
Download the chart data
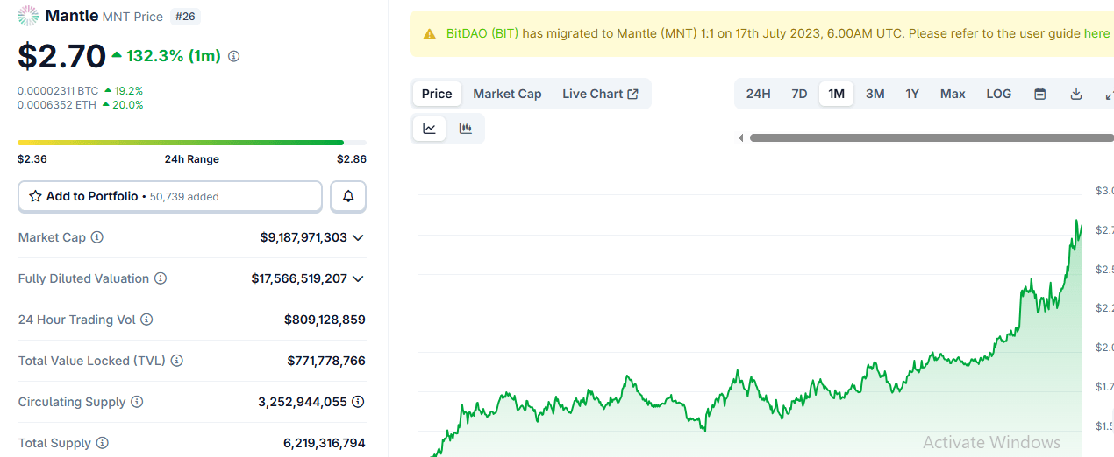1076,94
